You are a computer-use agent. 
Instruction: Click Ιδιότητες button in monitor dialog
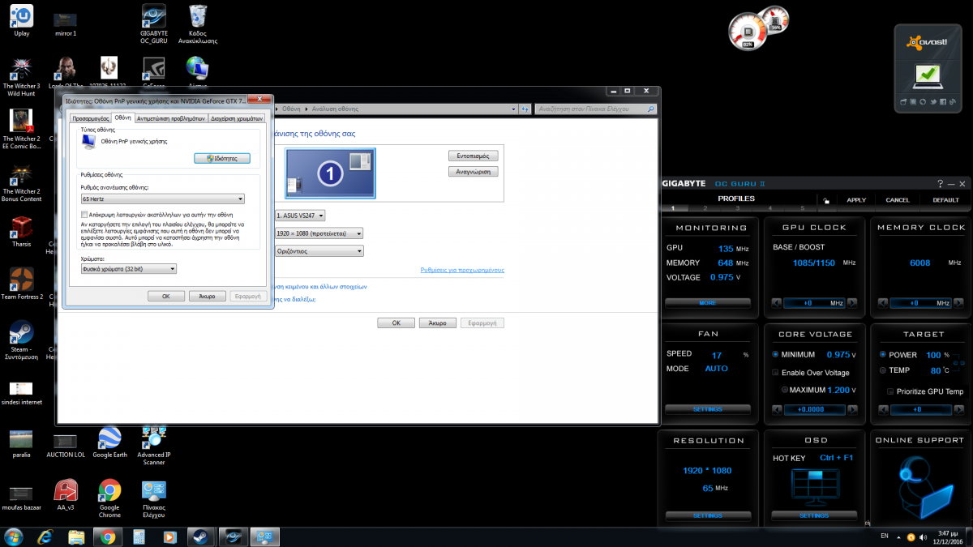point(222,159)
